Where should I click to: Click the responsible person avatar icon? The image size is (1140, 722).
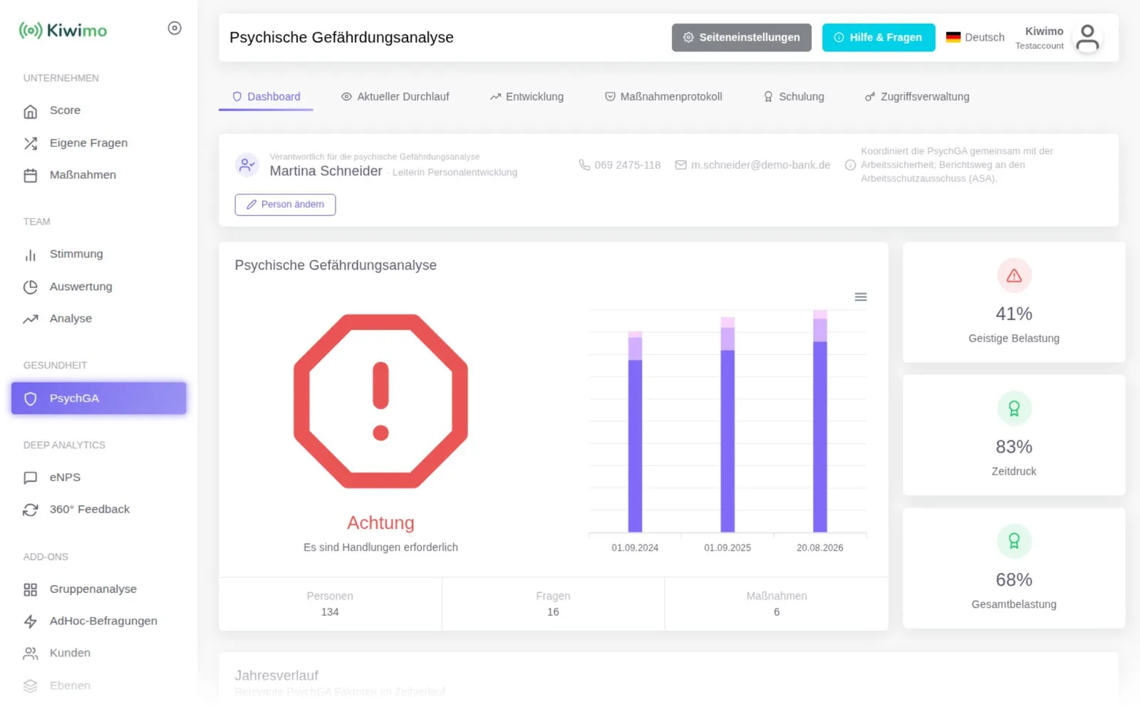[247, 165]
